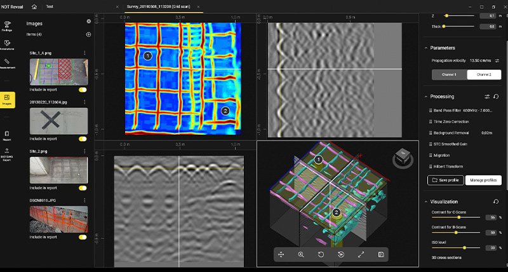Switch to the Test tab
The width and height of the screenshot is (508, 272).
pos(50,6)
